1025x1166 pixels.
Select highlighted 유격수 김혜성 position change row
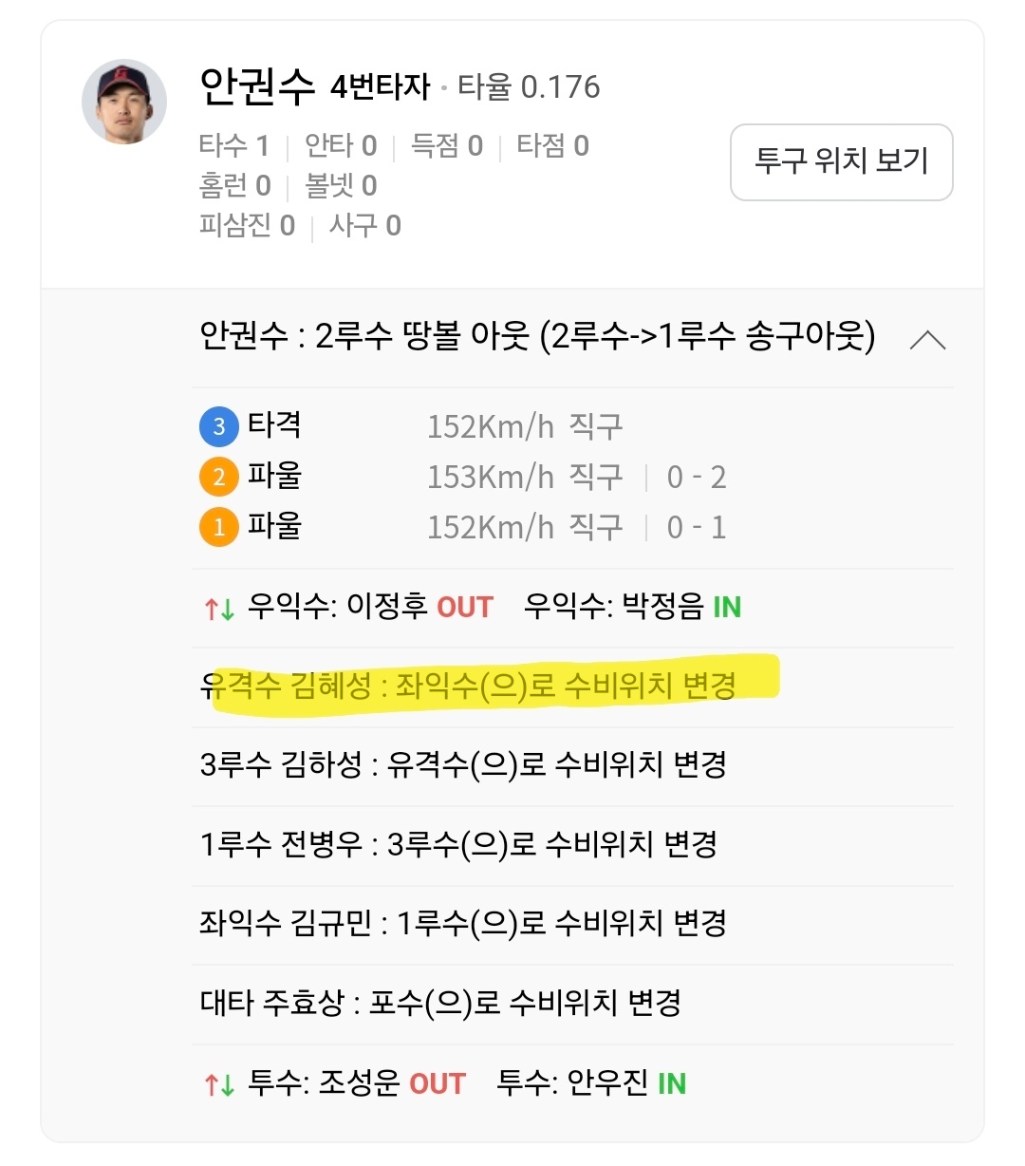point(469,686)
